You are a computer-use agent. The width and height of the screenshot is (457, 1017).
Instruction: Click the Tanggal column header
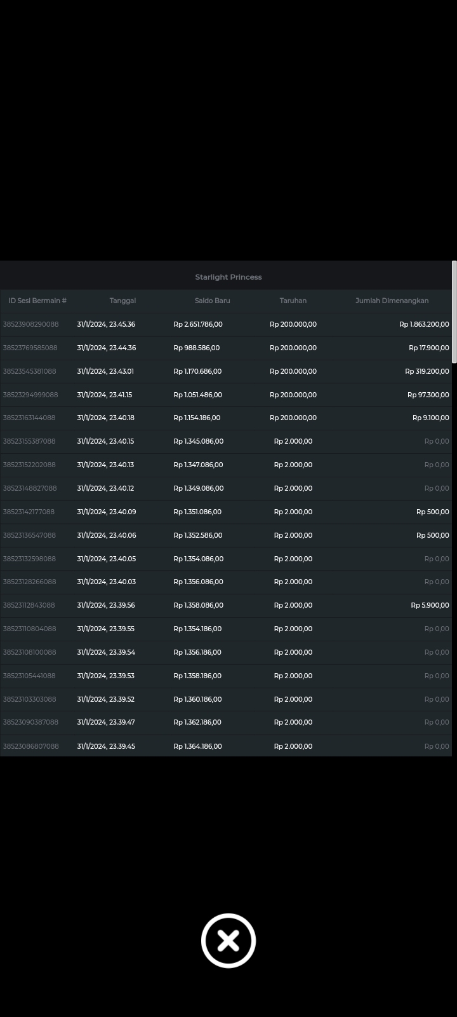(123, 301)
